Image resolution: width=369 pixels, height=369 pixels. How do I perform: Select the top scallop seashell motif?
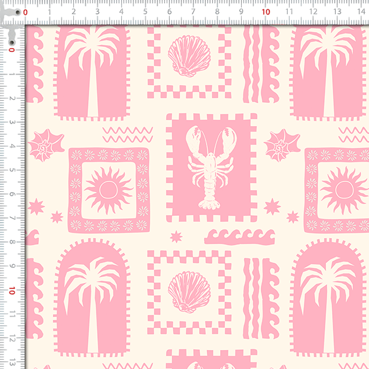pos(184,57)
